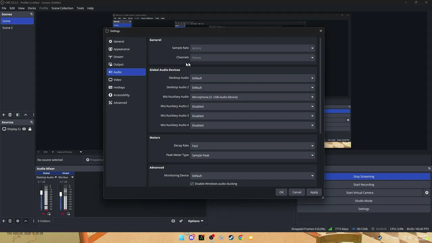Move source up with Sources arrow icon

pyautogui.click(x=26, y=221)
